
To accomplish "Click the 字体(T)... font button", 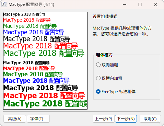I will [x=38, y=119].
